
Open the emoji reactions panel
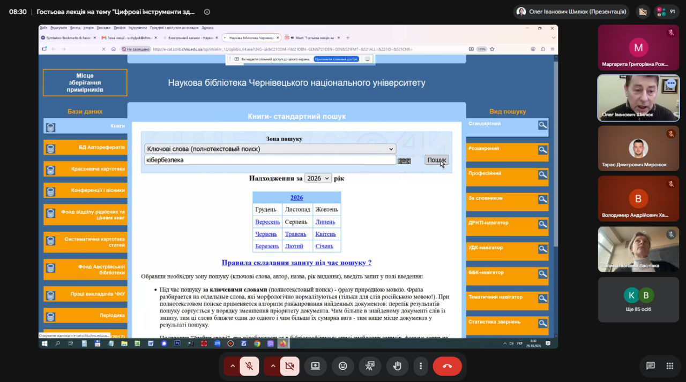click(x=342, y=366)
